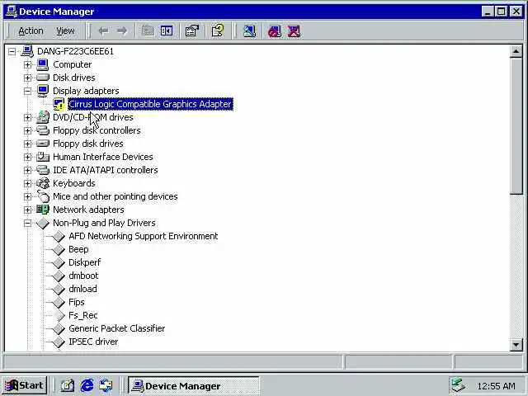Open the Properties toolbar icon

[192, 31]
